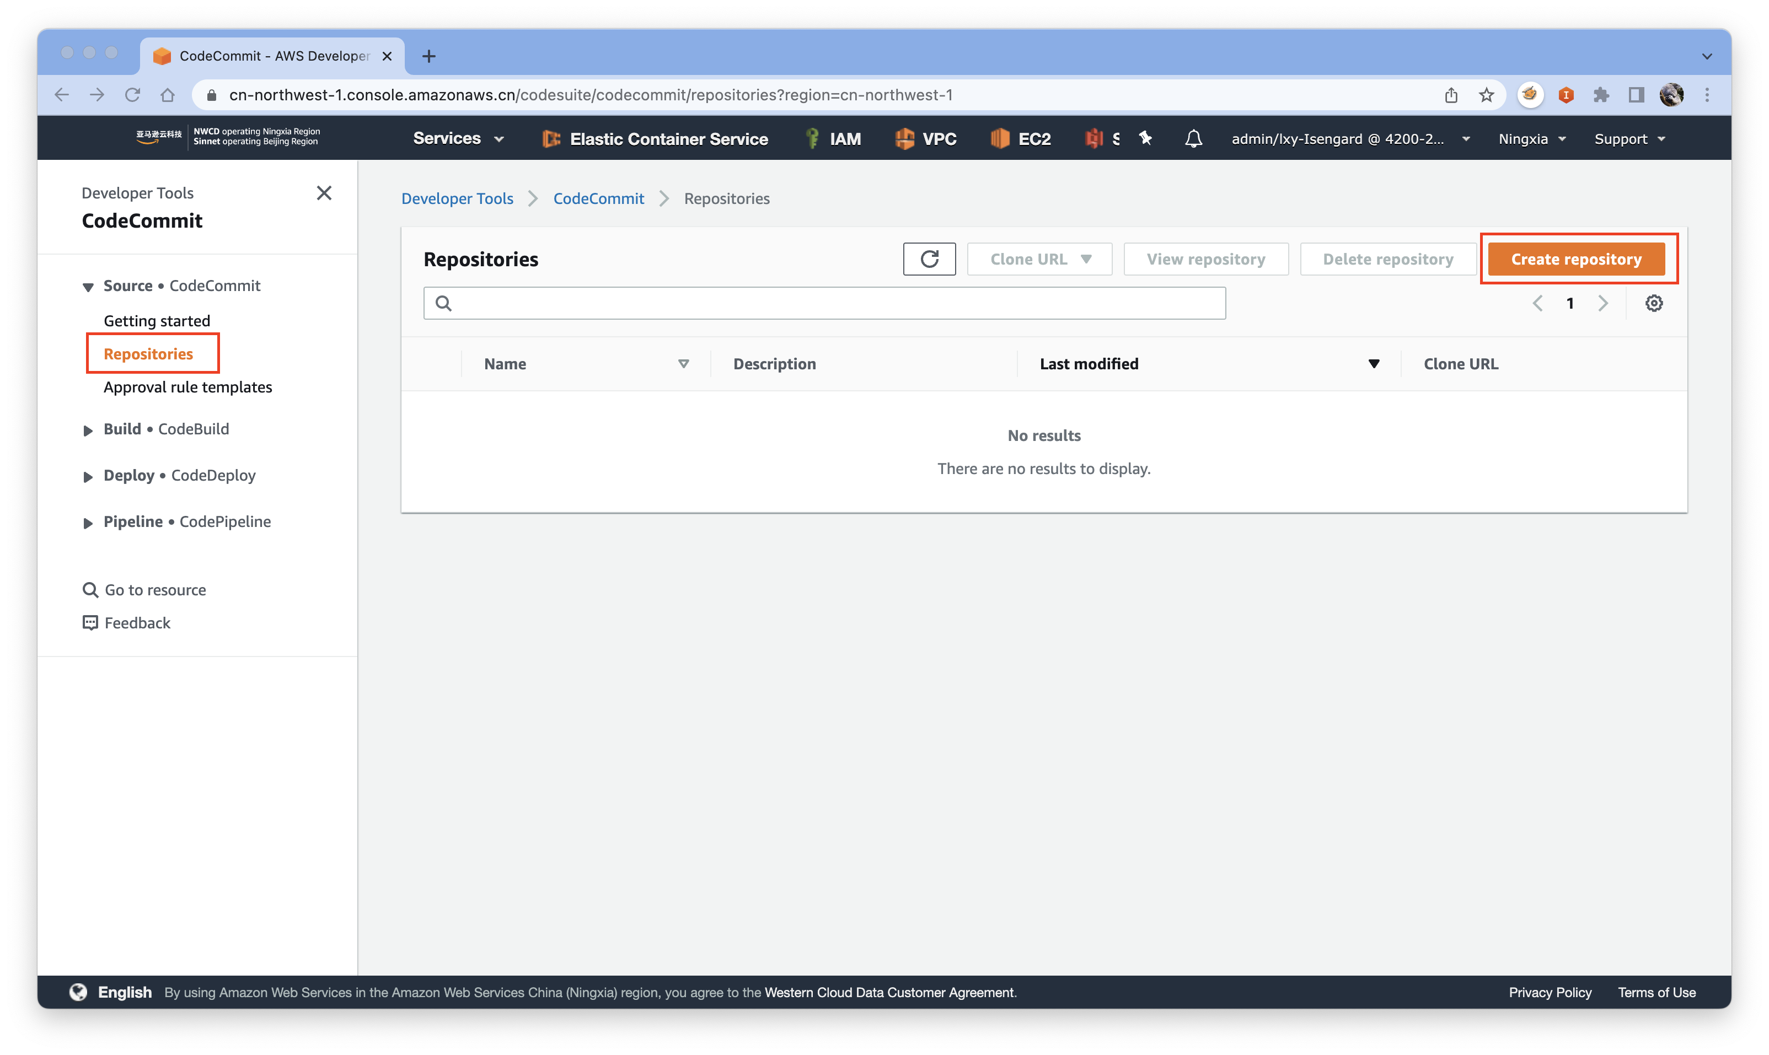
Task: Open the tab list chevron in the browser
Action: [x=1707, y=56]
